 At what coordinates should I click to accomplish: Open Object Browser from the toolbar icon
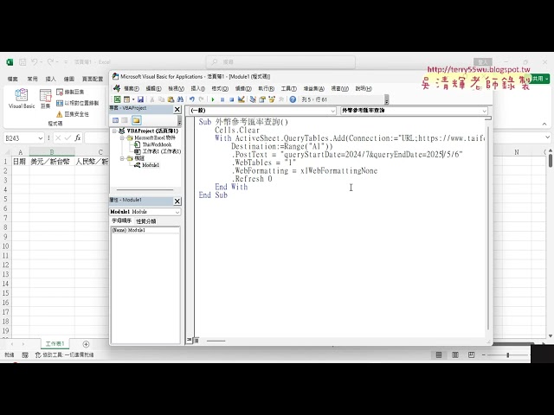272,99
